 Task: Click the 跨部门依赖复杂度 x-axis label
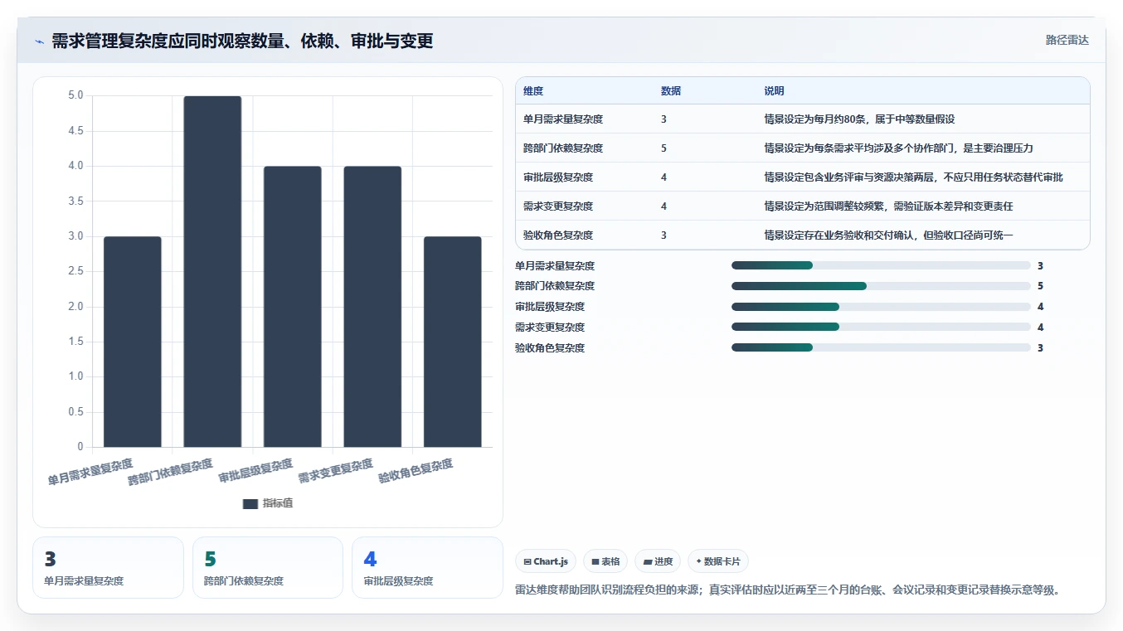coord(170,471)
